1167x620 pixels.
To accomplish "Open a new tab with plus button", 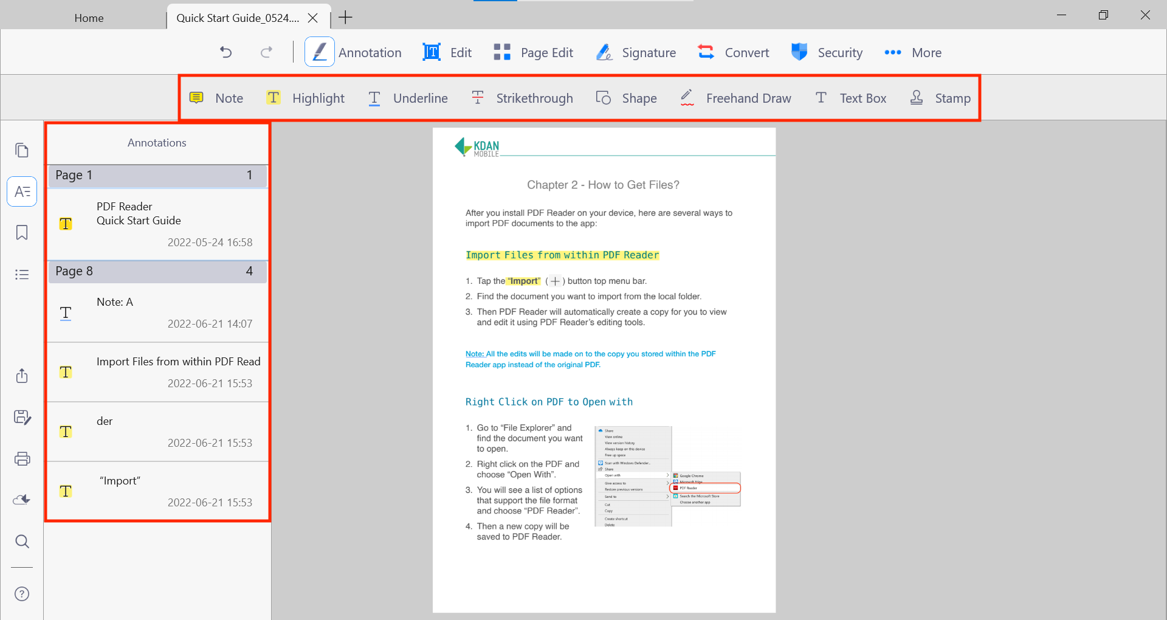I will tap(345, 18).
